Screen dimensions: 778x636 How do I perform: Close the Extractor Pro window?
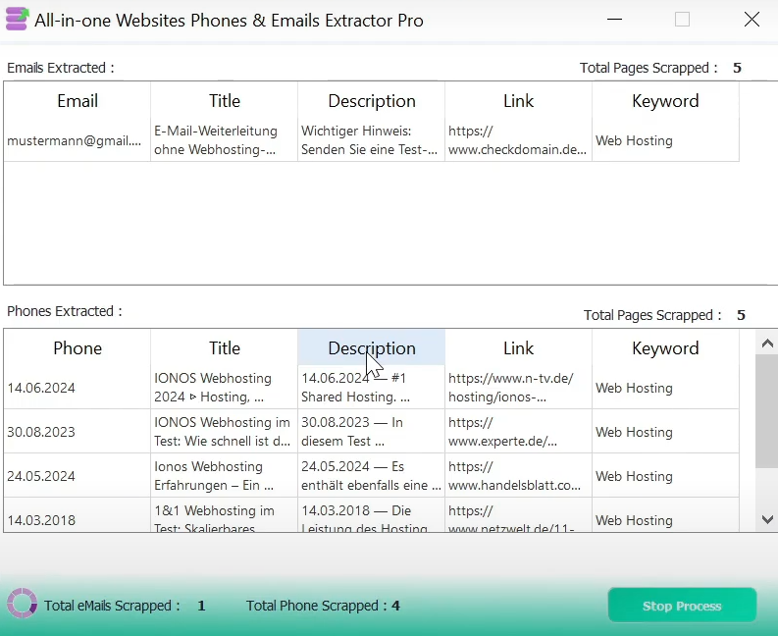[752, 20]
